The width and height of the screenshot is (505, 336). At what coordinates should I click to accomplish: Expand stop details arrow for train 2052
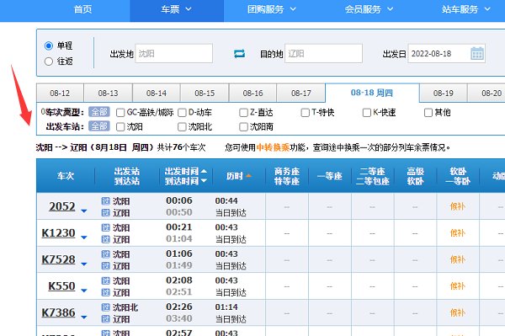[x=84, y=211]
